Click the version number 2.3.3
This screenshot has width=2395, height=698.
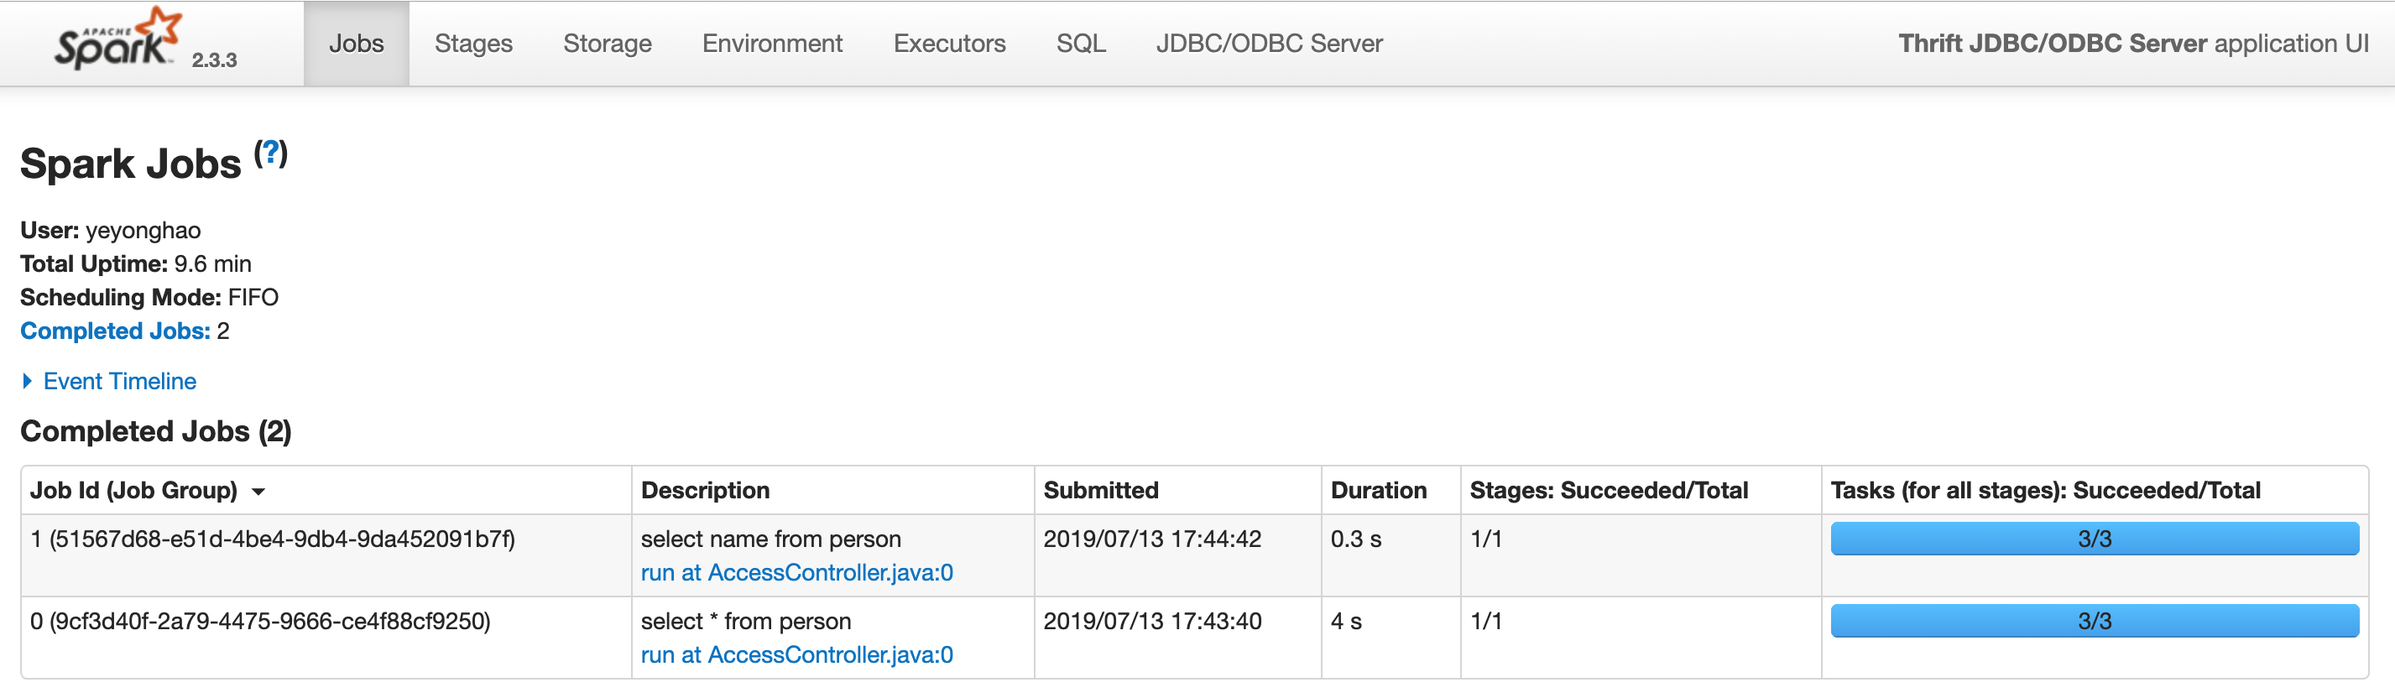pyautogui.click(x=214, y=60)
